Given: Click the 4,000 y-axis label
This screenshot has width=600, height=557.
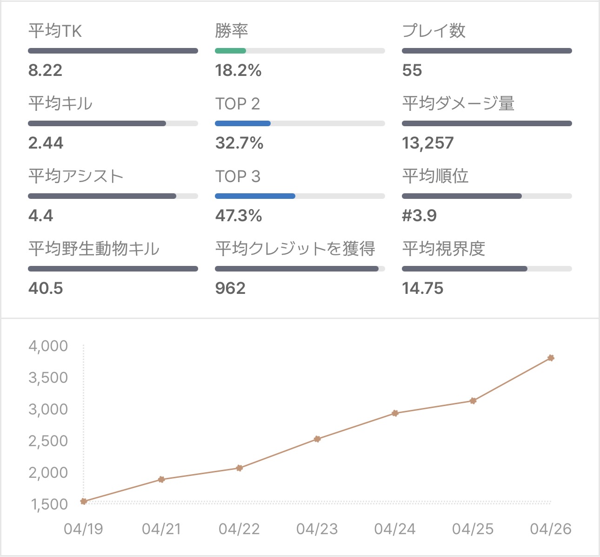Looking at the screenshot, I should pyautogui.click(x=48, y=346).
